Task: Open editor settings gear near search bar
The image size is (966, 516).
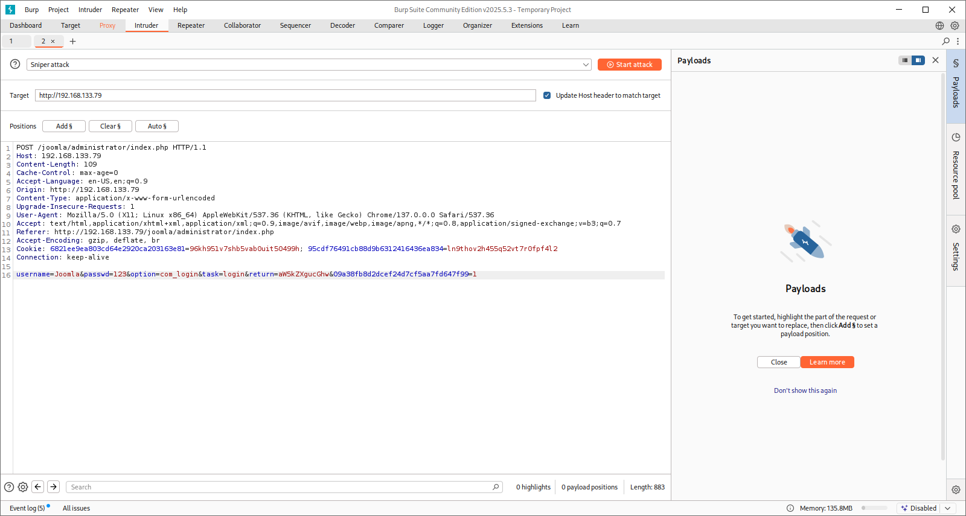Action: 23,487
